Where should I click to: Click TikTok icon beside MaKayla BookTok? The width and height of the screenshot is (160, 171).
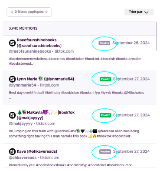click(12, 115)
